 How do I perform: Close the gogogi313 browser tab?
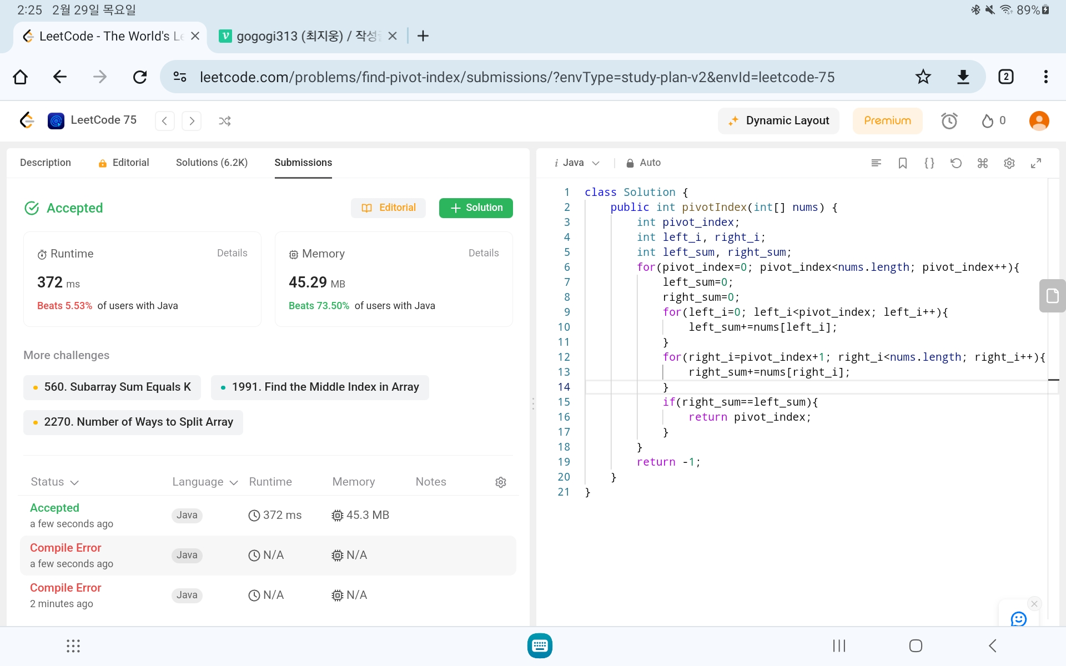[393, 36]
